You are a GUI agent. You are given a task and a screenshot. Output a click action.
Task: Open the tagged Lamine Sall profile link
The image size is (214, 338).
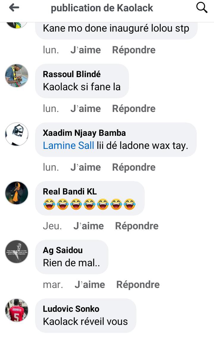pyautogui.click(x=68, y=145)
